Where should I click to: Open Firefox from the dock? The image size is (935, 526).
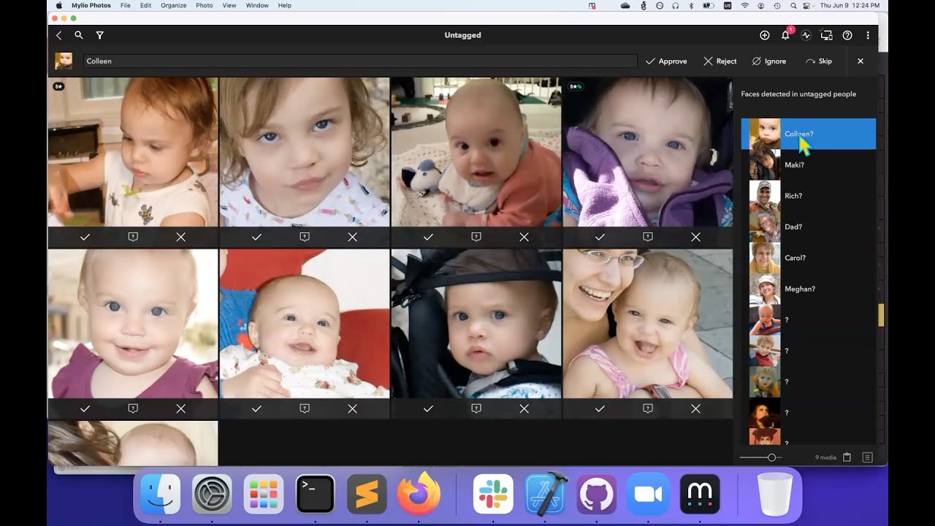pos(419,494)
